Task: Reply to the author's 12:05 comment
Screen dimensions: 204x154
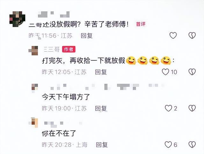Action: 101,72
